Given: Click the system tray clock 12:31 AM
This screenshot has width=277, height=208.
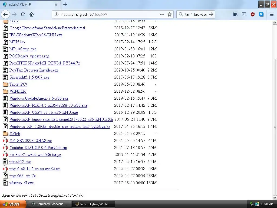Looking at the screenshot, I should click(267, 204).
